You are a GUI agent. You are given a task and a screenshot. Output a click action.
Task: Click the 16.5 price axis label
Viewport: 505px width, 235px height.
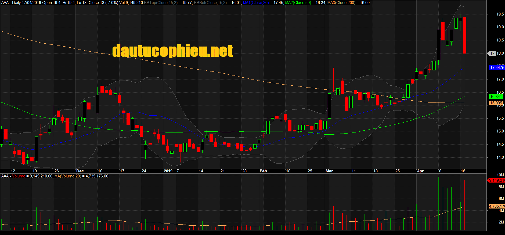pyautogui.click(x=500, y=92)
